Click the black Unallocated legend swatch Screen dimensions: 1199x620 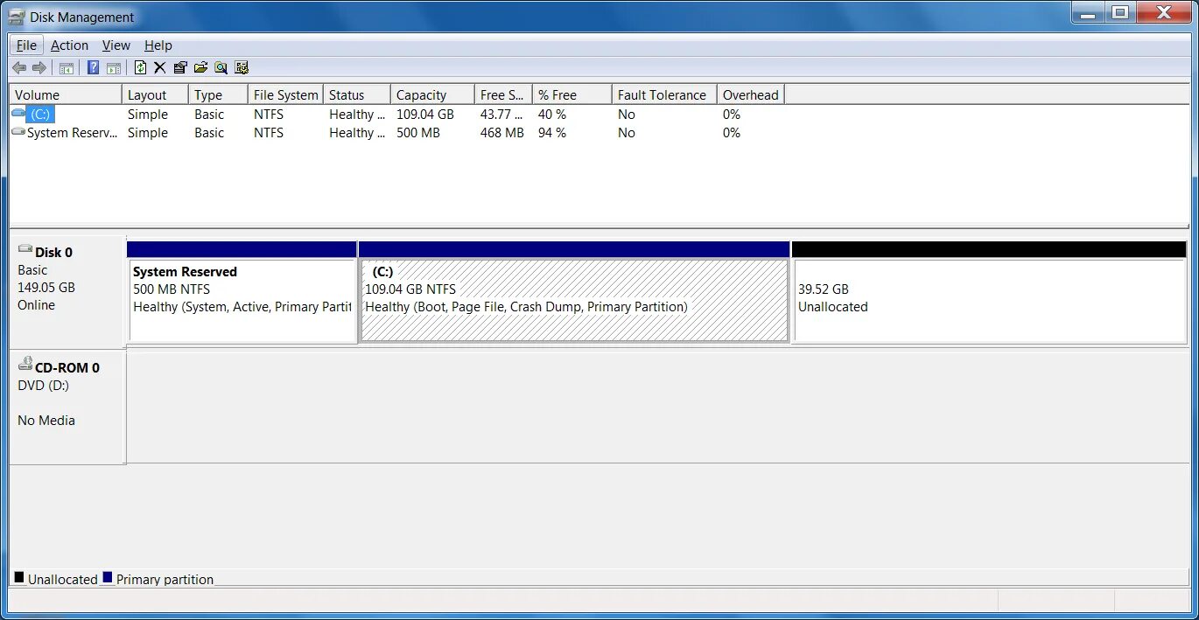tap(19, 577)
